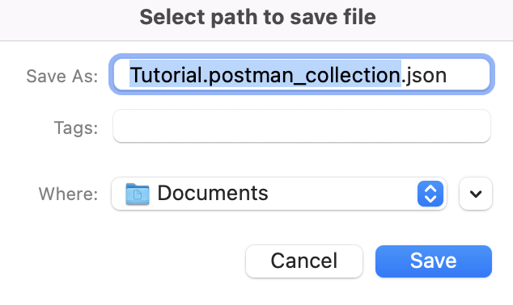Click inside the Save As filename field
This screenshot has height=305, width=513.
point(302,74)
